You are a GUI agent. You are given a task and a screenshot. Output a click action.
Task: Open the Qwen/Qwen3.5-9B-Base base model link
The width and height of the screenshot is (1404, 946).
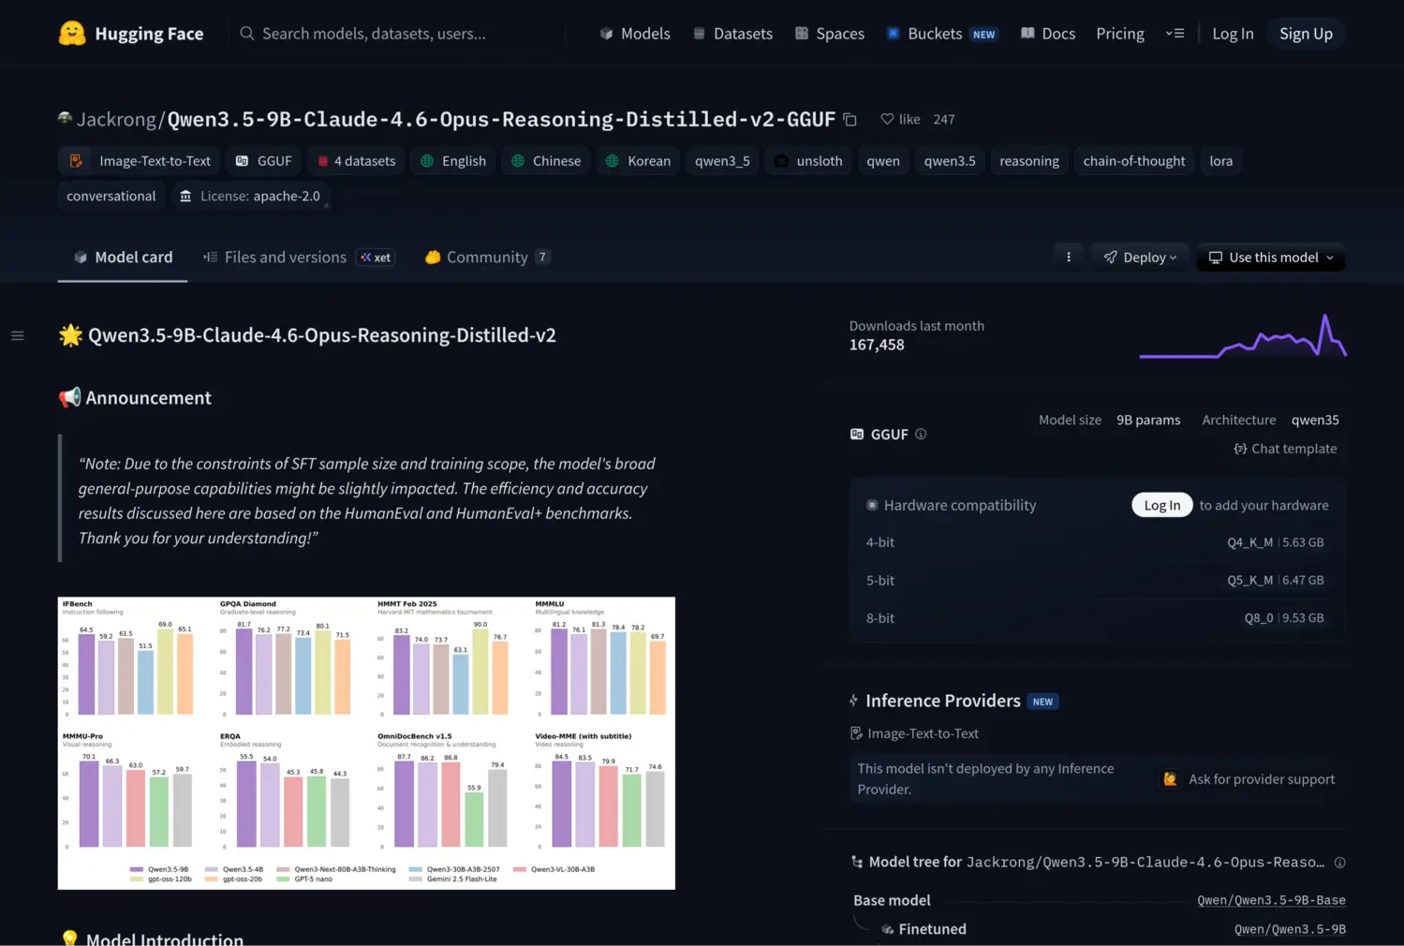click(x=1271, y=899)
